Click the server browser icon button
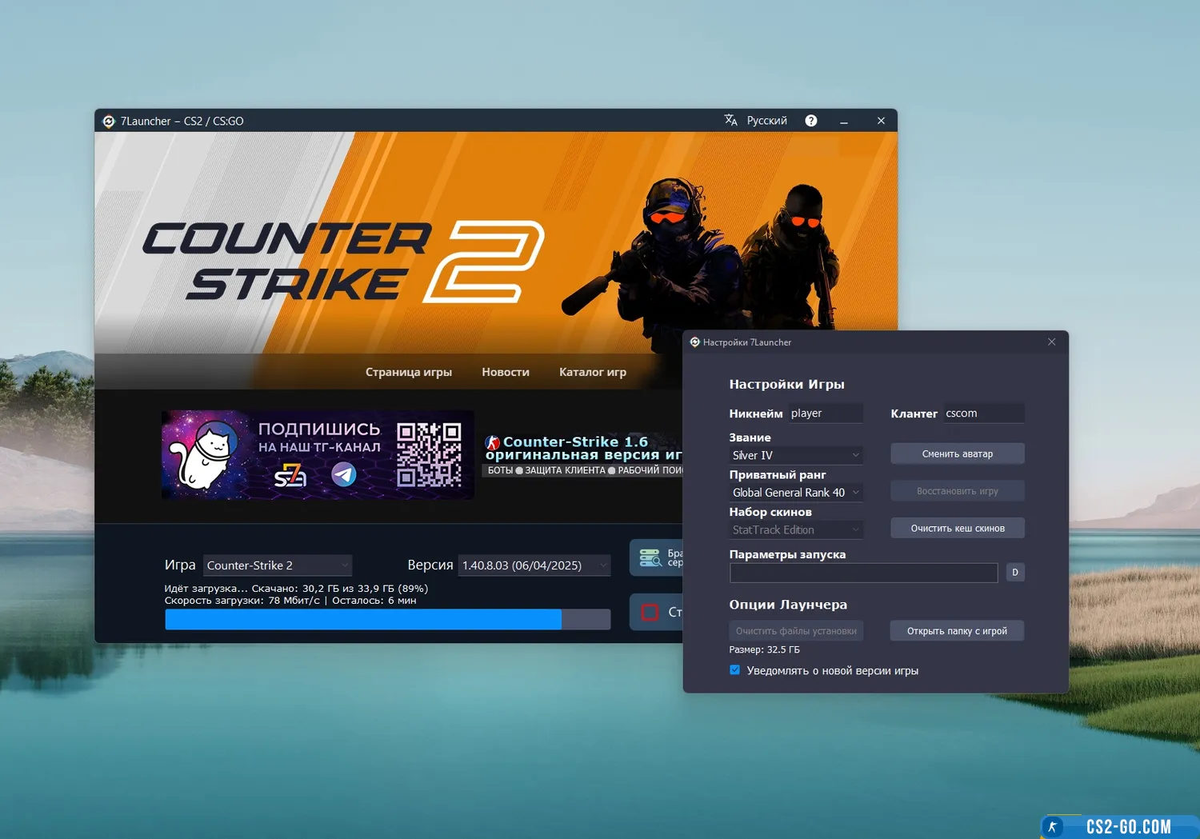 tap(650, 557)
